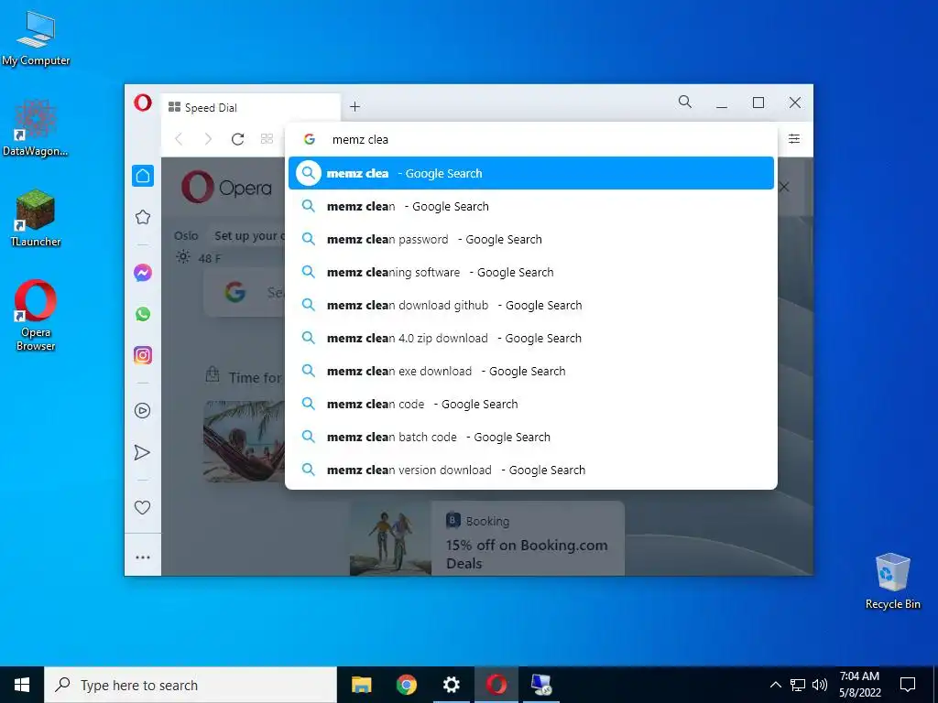The width and height of the screenshot is (938, 703).
Task: Click the Oslo weather location text
Action: pos(186,235)
